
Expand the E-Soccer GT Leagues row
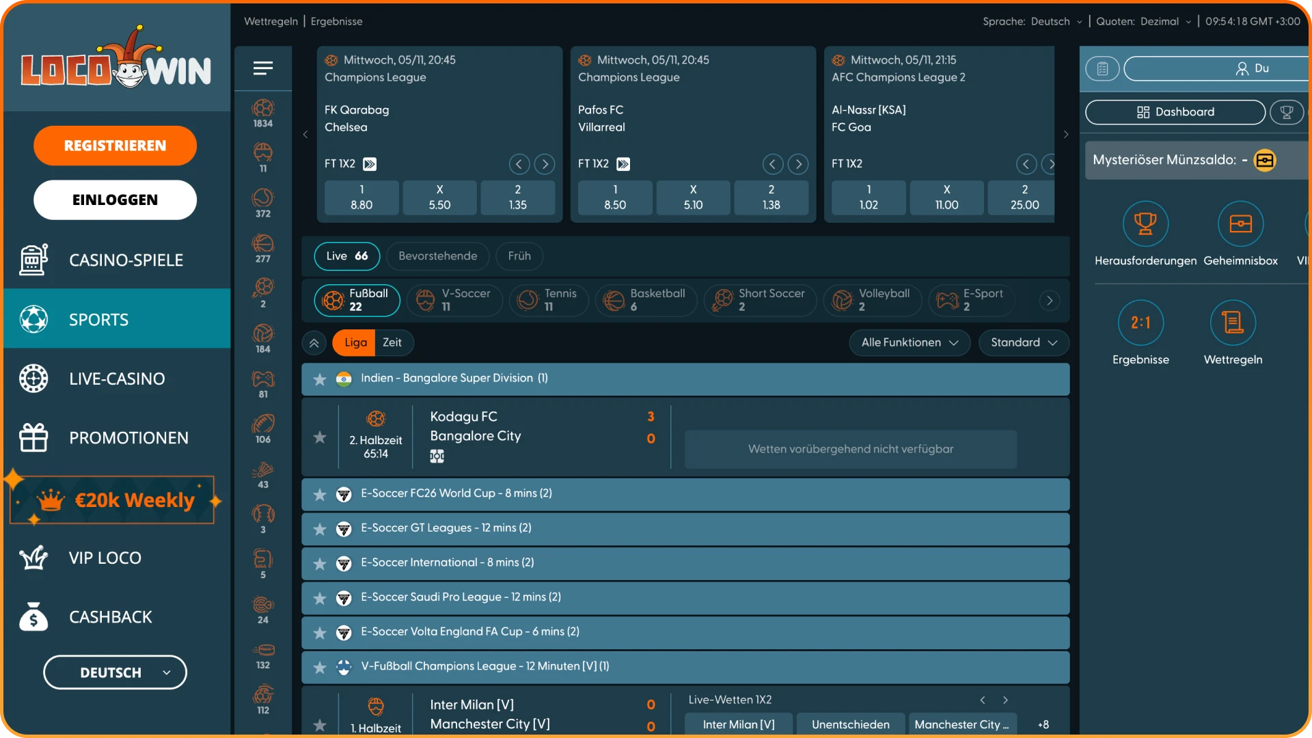685,529
